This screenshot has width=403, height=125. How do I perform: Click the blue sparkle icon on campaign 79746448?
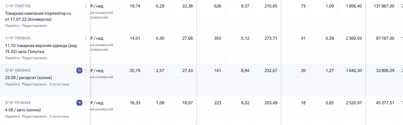[79, 103]
